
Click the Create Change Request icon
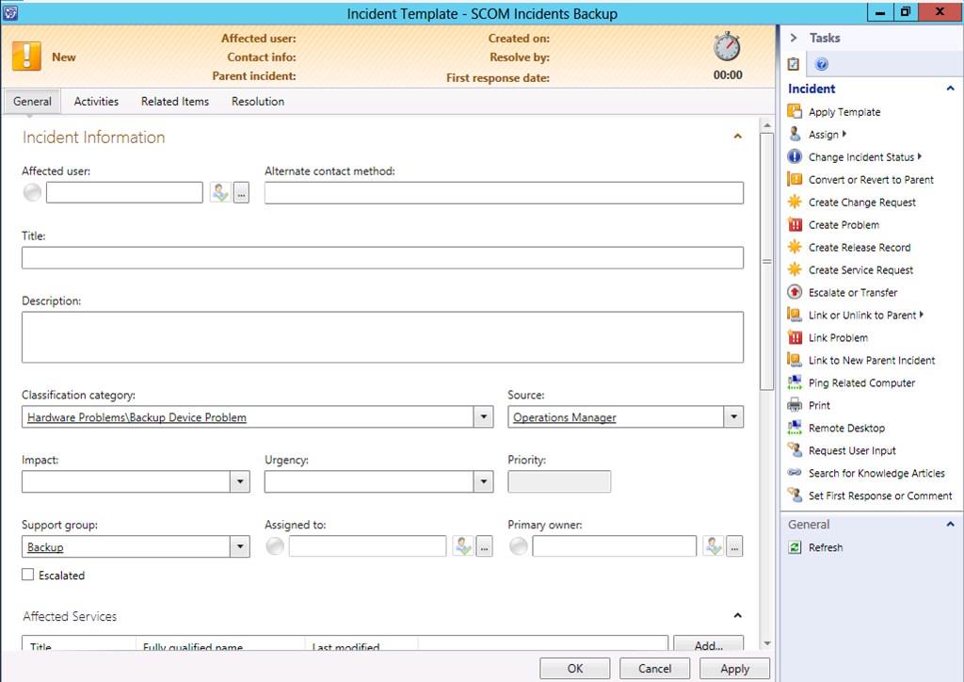click(795, 203)
